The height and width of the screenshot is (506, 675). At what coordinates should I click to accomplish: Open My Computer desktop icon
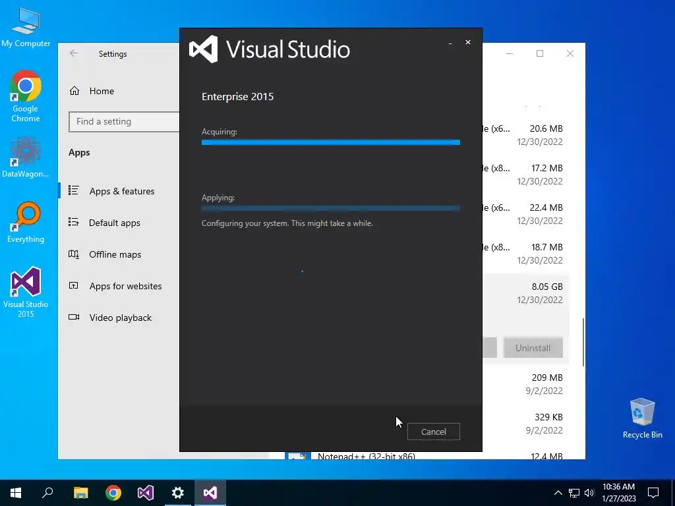tap(26, 28)
